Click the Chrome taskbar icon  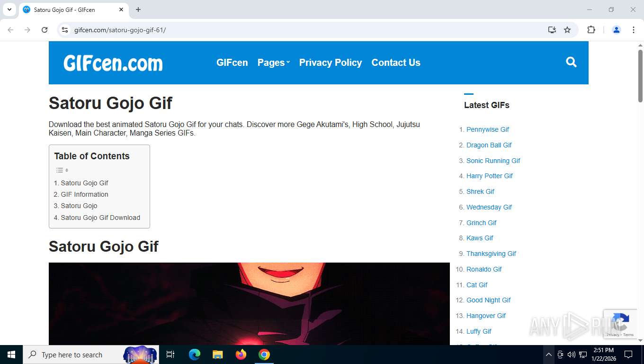(264, 355)
